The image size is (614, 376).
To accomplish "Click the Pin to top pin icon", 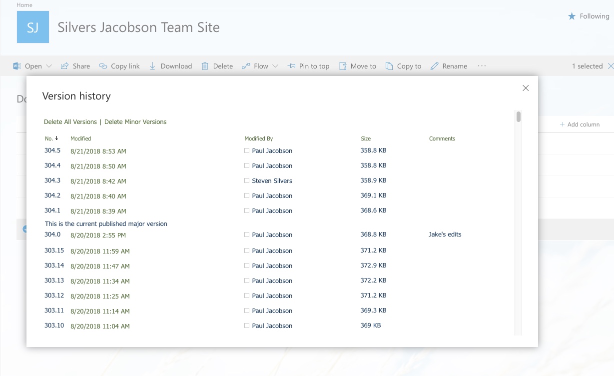I will (291, 66).
